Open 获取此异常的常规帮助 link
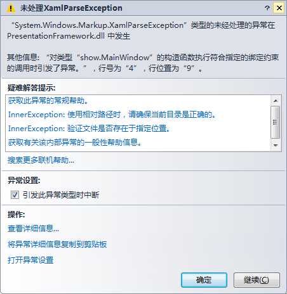 coord(48,101)
